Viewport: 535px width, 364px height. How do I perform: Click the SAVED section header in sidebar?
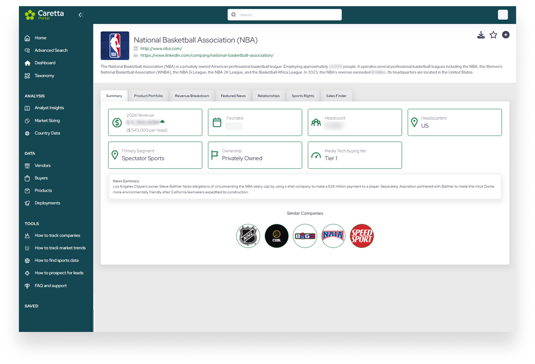click(31, 306)
